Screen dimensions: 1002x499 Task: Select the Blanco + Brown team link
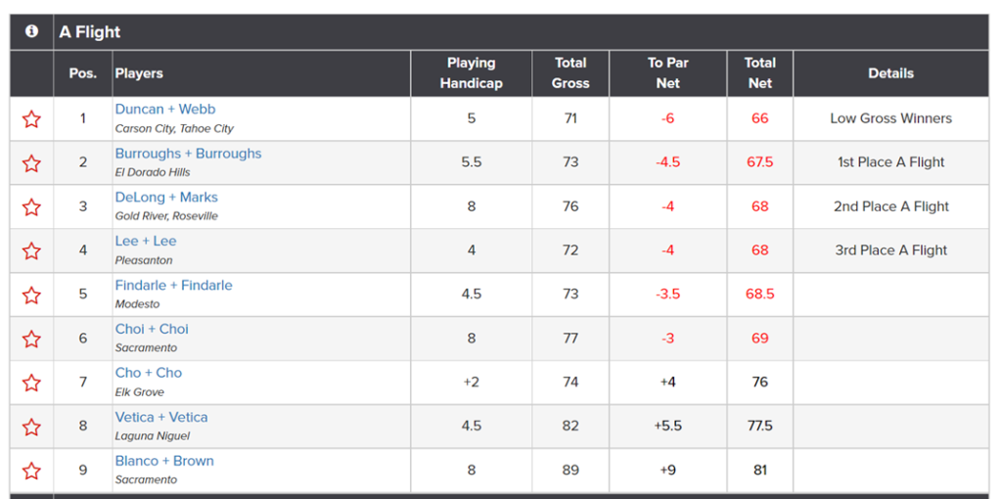point(164,461)
